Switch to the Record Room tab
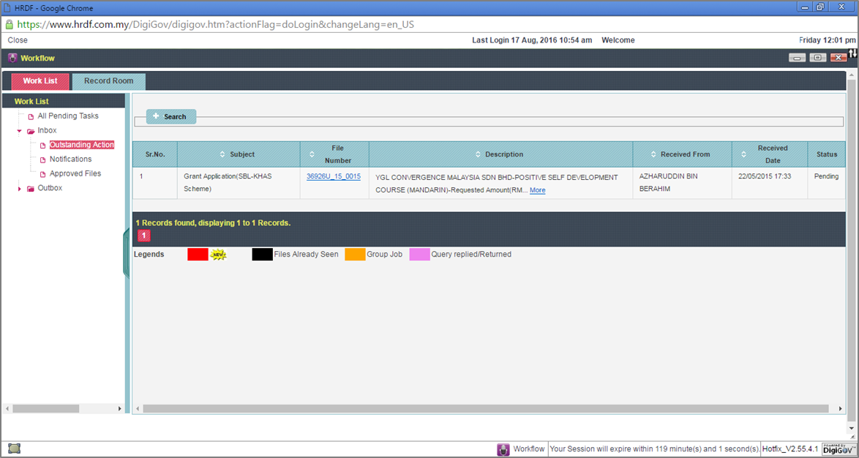The width and height of the screenshot is (859, 458). tap(108, 81)
